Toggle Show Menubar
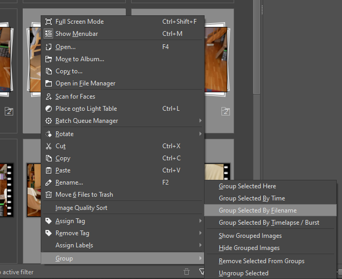 [x=76, y=34]
